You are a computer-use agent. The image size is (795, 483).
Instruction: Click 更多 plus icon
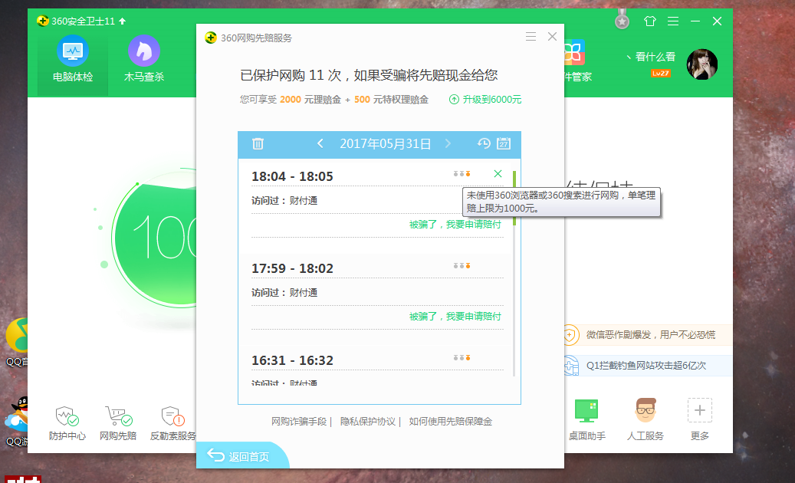click(x=700, y=410)
